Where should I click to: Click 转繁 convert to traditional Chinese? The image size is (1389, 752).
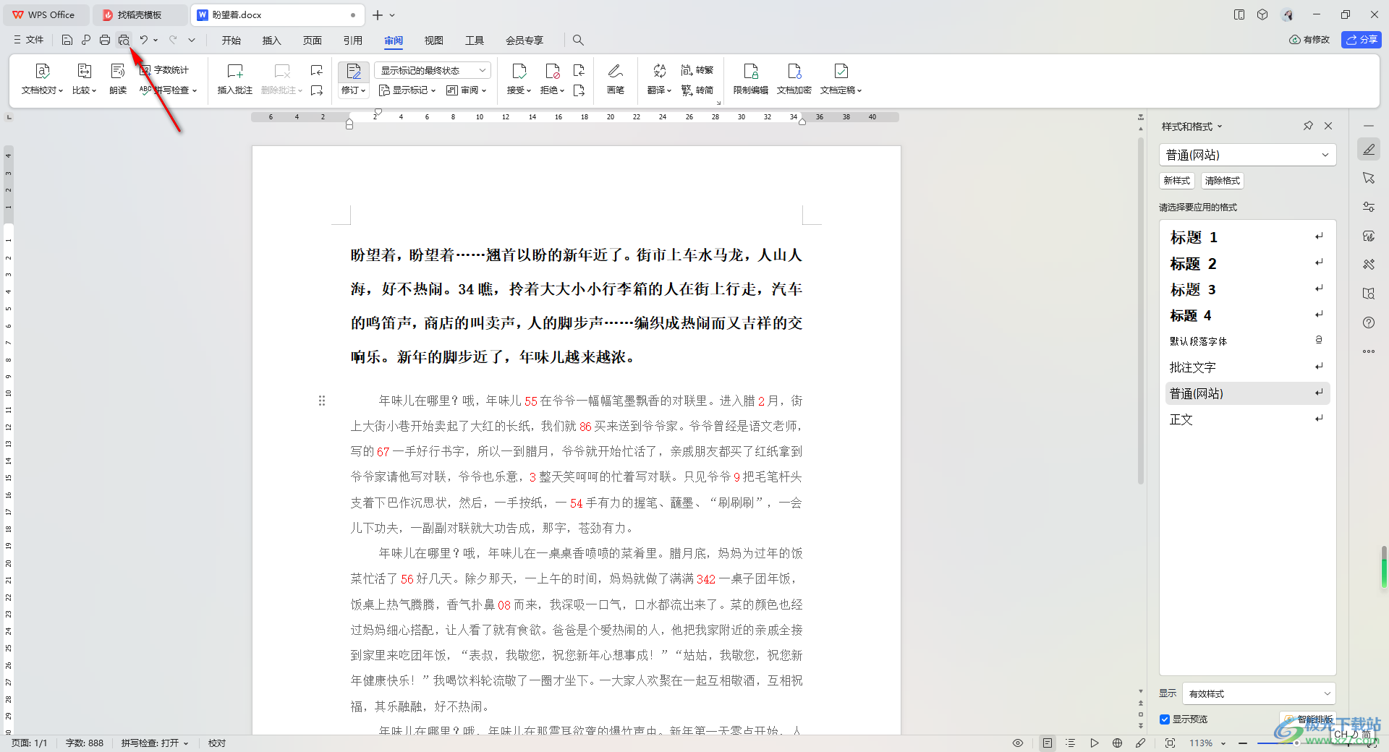point(697,70)
